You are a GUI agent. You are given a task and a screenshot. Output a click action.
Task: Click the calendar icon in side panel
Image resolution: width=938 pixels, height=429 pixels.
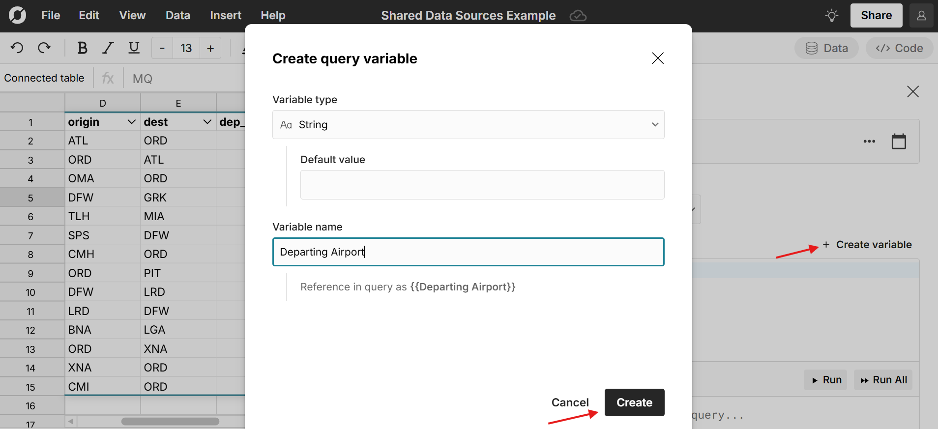pyautogui.click(x=899, y=142)
